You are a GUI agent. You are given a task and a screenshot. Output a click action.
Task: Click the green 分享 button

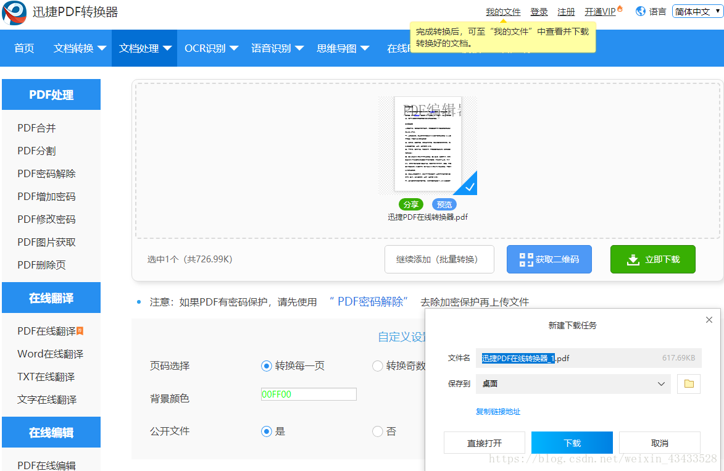411,204
